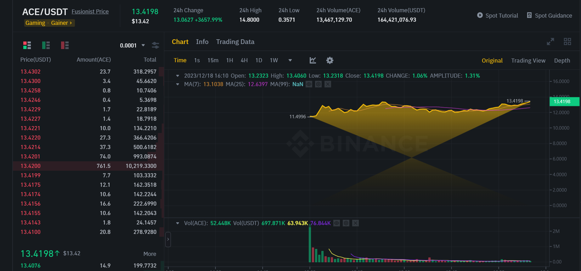
Task: Open the Spot Tutorial
Action: pyautogui.click(x=497, y=15)
